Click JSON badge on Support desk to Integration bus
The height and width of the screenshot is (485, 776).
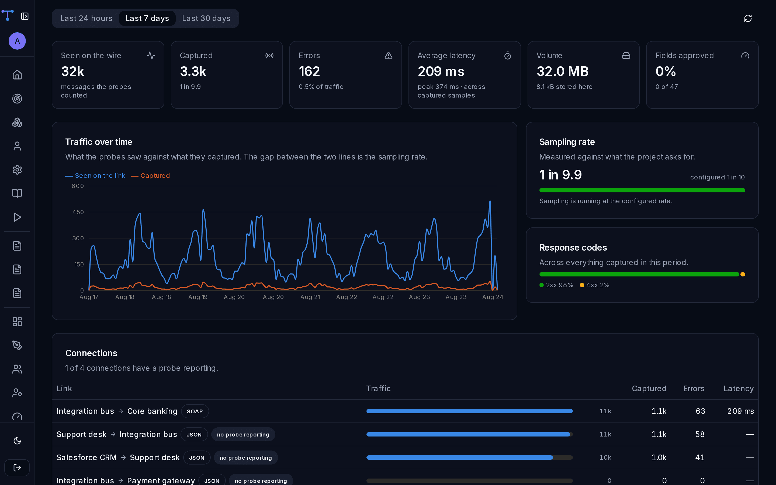coord(194,434)
